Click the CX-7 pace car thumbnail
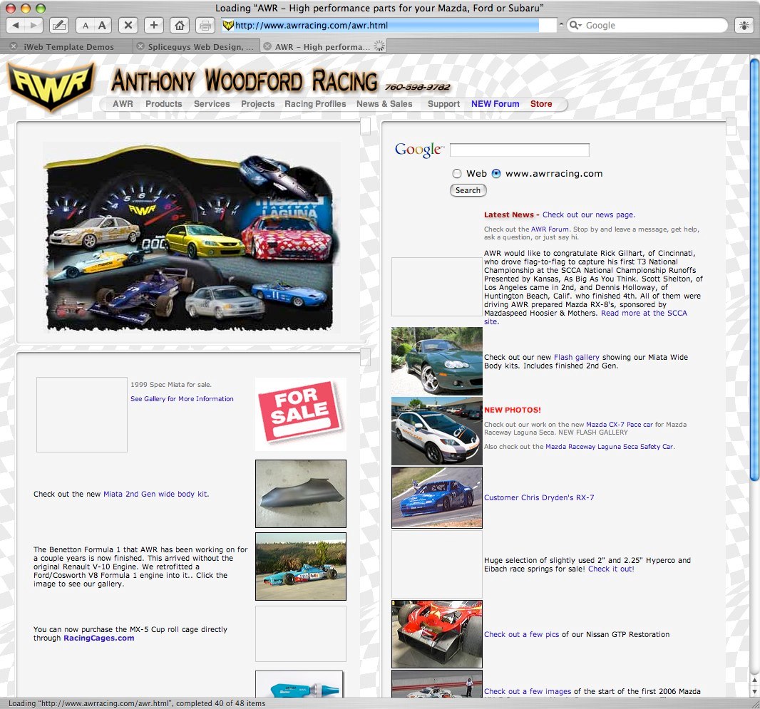Image resolution: width=760 pixels, height=709 pixels. (x=437, y=431)
